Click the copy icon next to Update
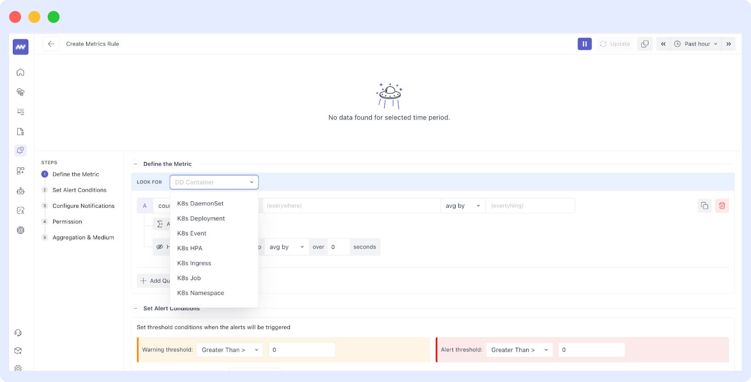Image resolution: width=751 pixels, height=382 pixels. 644,44
